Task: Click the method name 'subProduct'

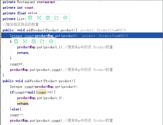Action: [33, 81]
